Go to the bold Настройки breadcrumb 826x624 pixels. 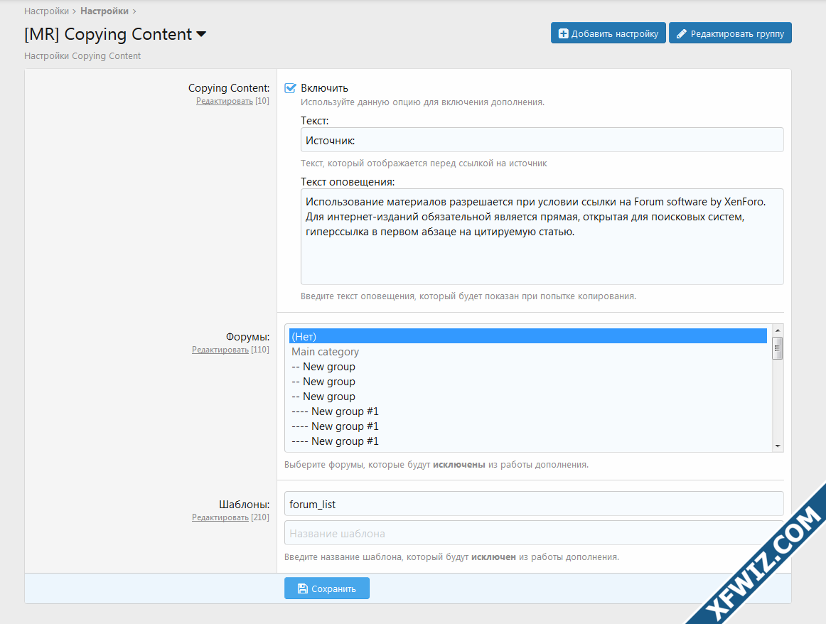104,11
